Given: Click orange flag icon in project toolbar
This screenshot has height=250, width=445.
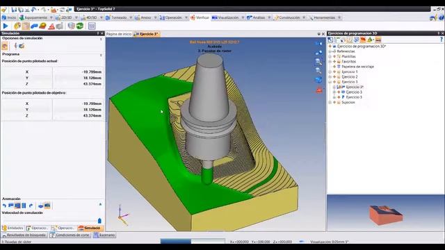Looking at the screenshot, I should [363, 40].
